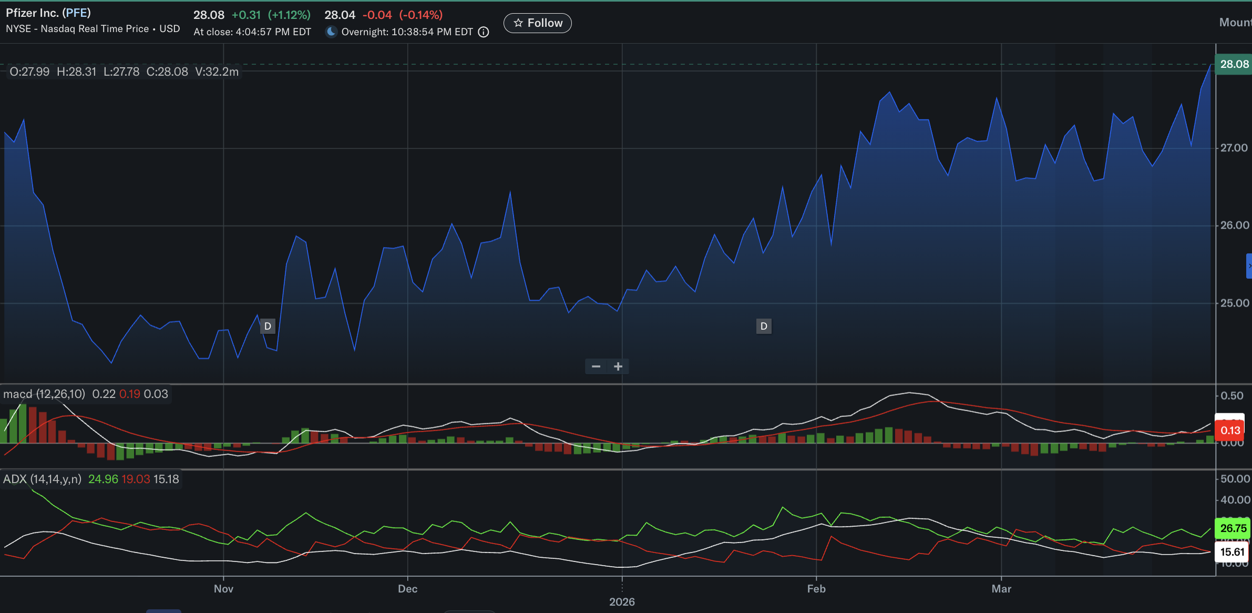Click the white 15.61 ADX value badge
The height and width of the screenshot is (613, 1252).
click(1233, 551)
